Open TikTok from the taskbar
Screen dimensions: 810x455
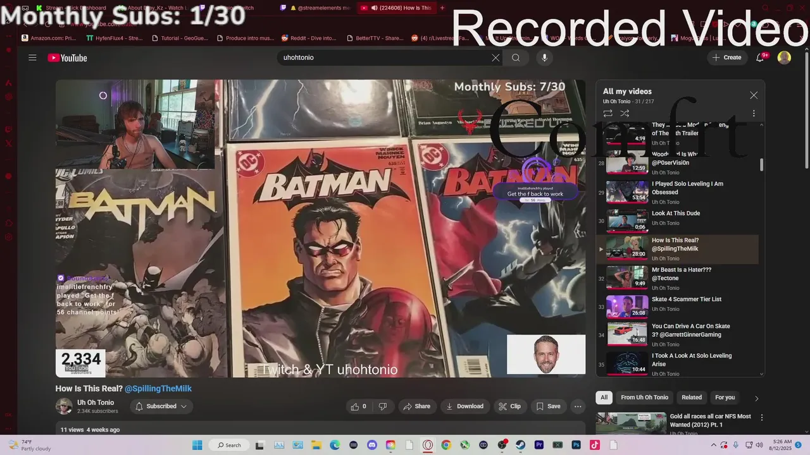click(595, 445)
